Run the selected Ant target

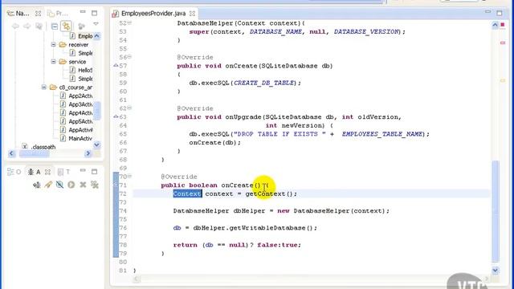click(71, 185)
